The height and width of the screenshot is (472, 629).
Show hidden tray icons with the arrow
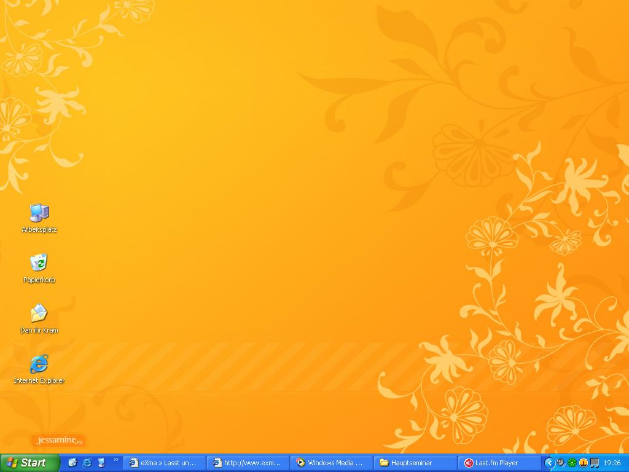coord(549,463)
